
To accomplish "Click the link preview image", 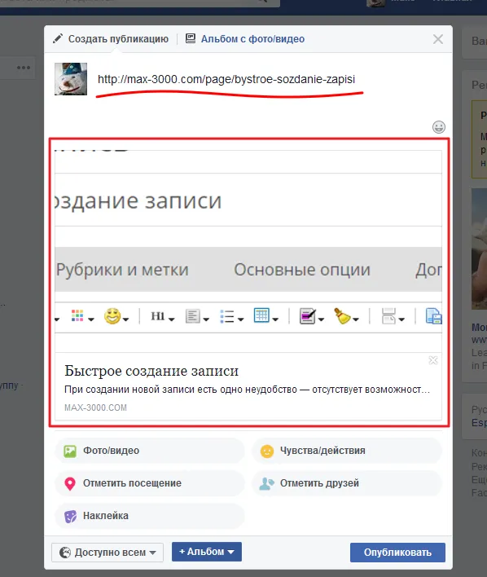I will [x=248, y=251].
